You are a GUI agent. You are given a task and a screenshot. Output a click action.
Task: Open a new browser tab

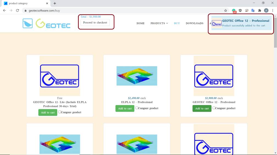click(x=55, y=3)
